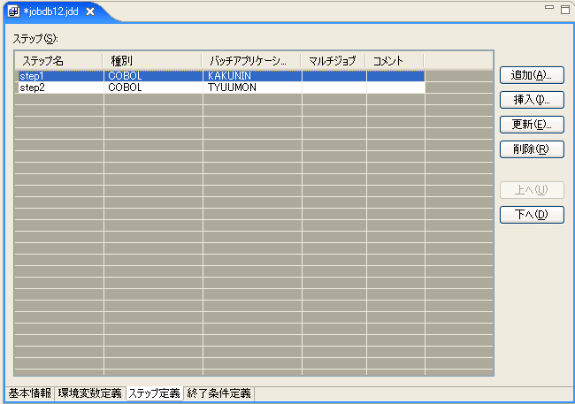This screenshot has width=575, height=404.
Task: Click the コメント column header
Action: click(x=395, y=60)
